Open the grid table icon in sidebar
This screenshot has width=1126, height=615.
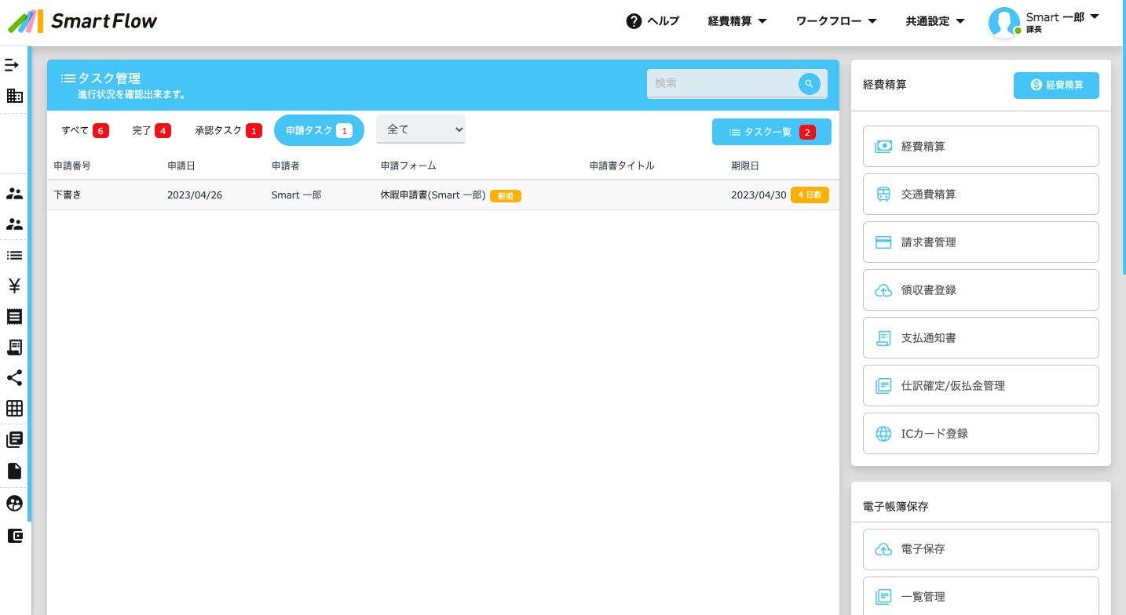click(14, 408)
